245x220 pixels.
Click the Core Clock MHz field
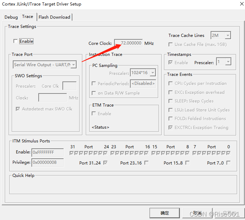[128, 43]
